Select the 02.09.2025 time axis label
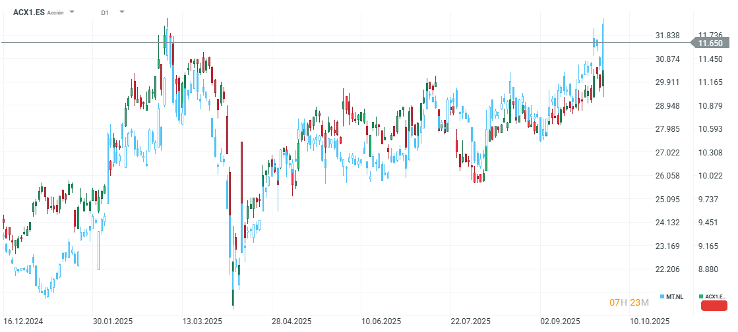Image resolution: width=738 pixels, height=332 pixels. 560,321
